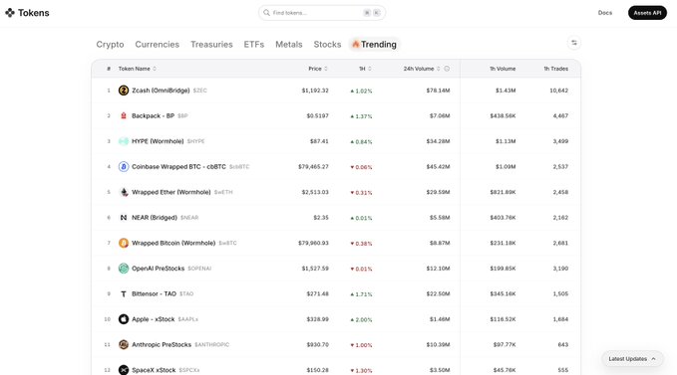This screenshot has height=375, width=677.
Task: Click the Assets API button
Action: pyautogui.click(x=647, y=13)
